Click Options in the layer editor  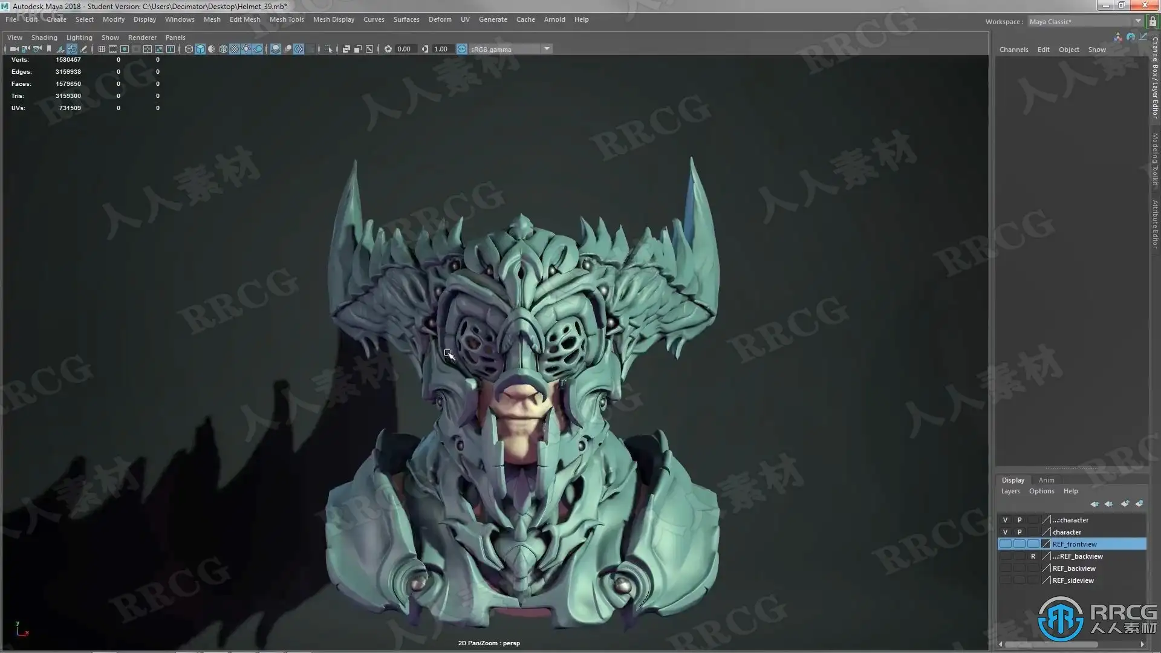point(1041,491)
